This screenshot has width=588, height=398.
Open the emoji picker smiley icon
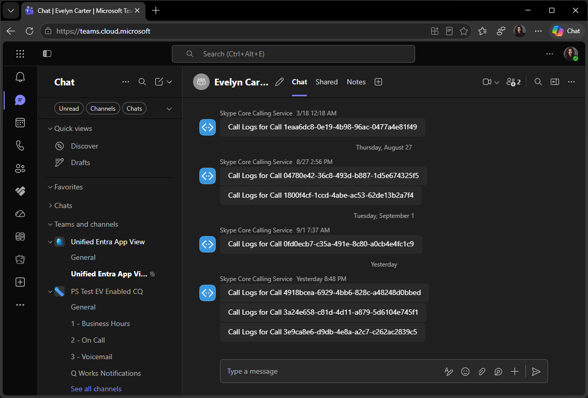[x=465, y=372]
